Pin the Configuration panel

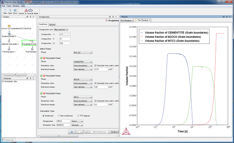113,17
